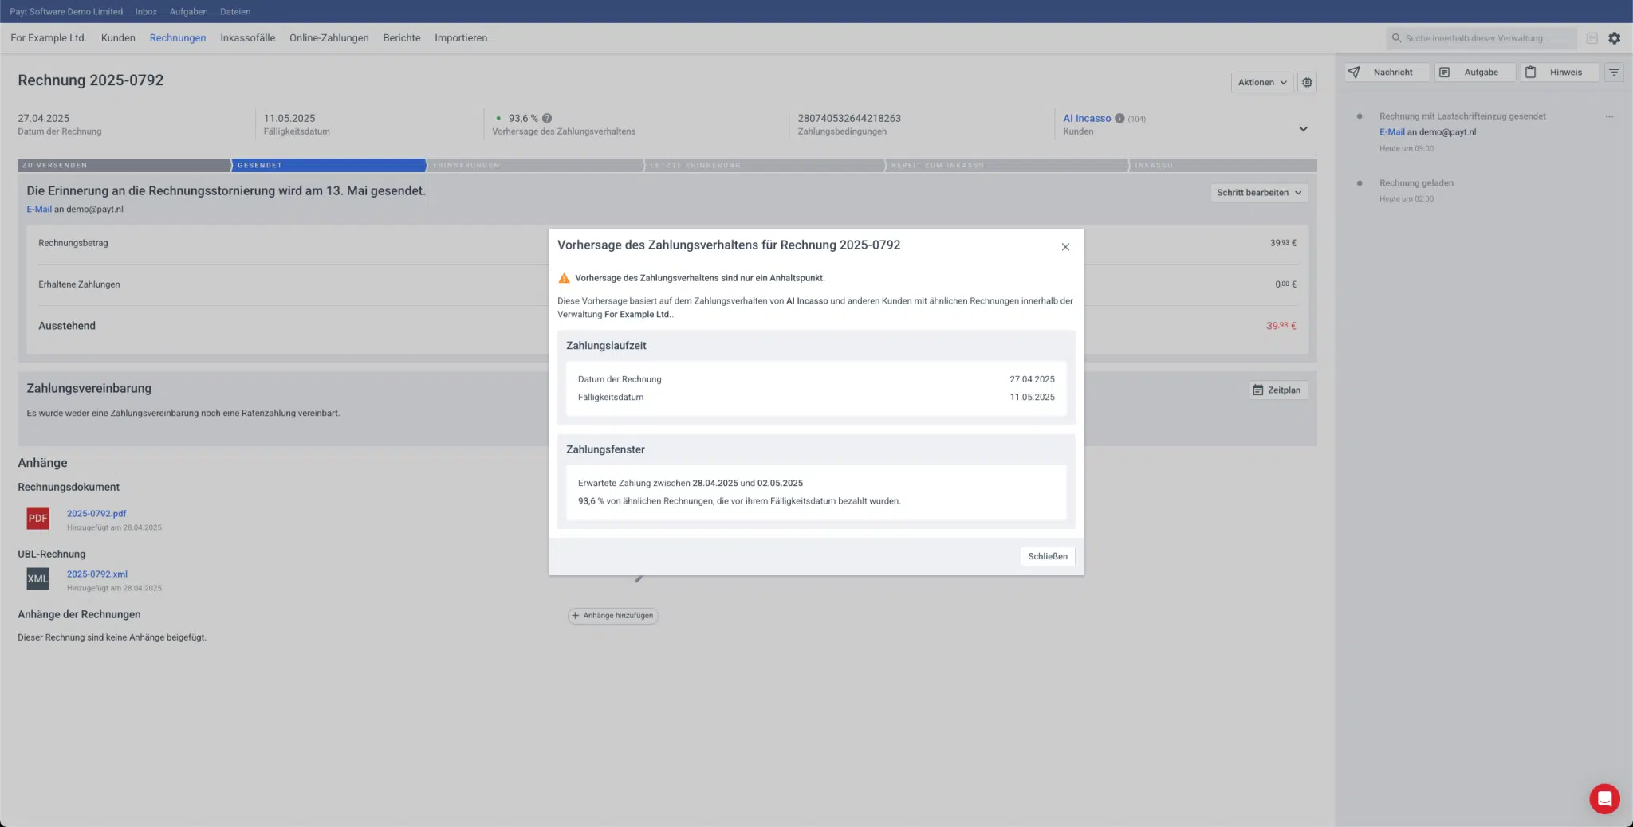
Task: Click the info icon next to AI Incasso
Action: [x=1119, y=119]
